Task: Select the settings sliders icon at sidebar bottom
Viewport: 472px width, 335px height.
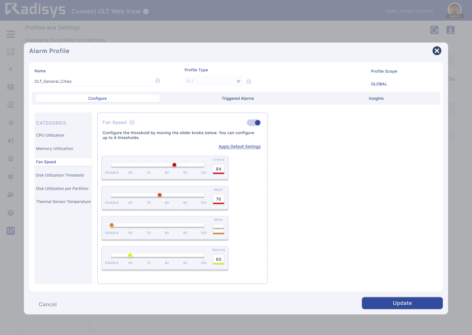Action: 10,231
